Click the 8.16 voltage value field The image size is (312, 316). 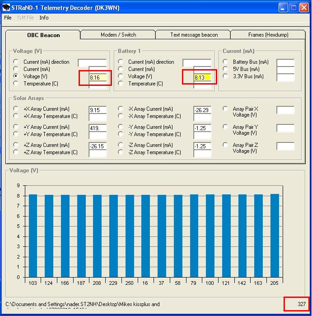tap(98, 77)
